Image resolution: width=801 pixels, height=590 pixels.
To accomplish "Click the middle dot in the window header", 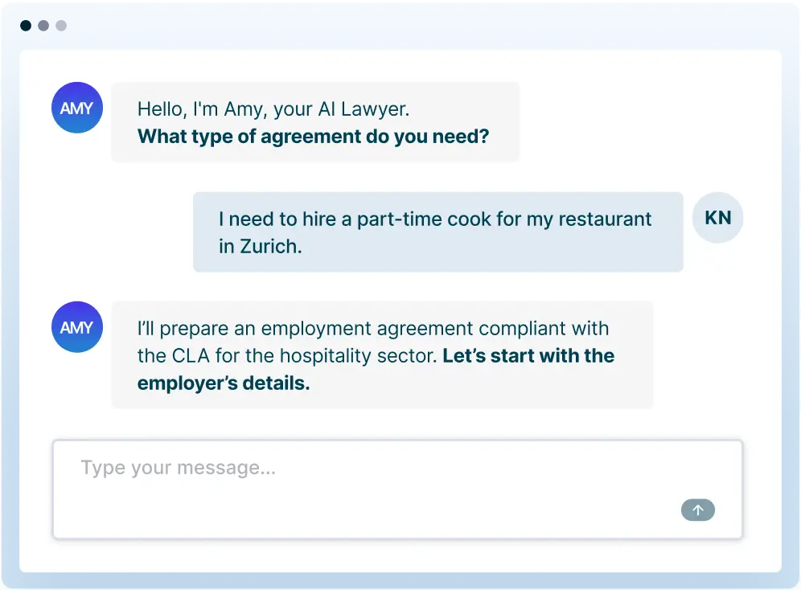I will point(43,26).
